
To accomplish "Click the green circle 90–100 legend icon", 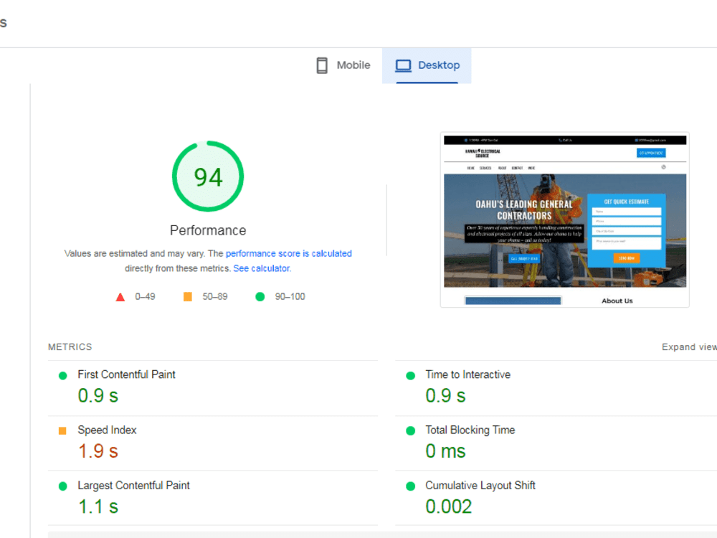I will 260,297.
